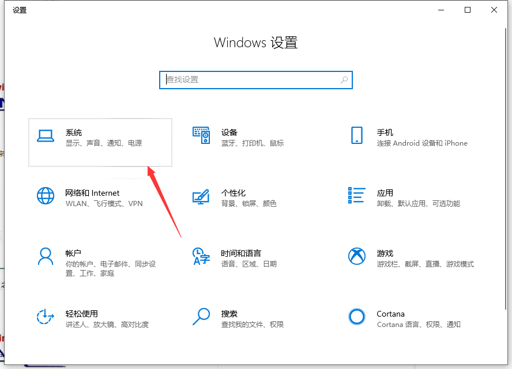Open the Gaming (游戏) Xbox icon
The height and width of the screenshot is (369, 512).
[357, 256]
